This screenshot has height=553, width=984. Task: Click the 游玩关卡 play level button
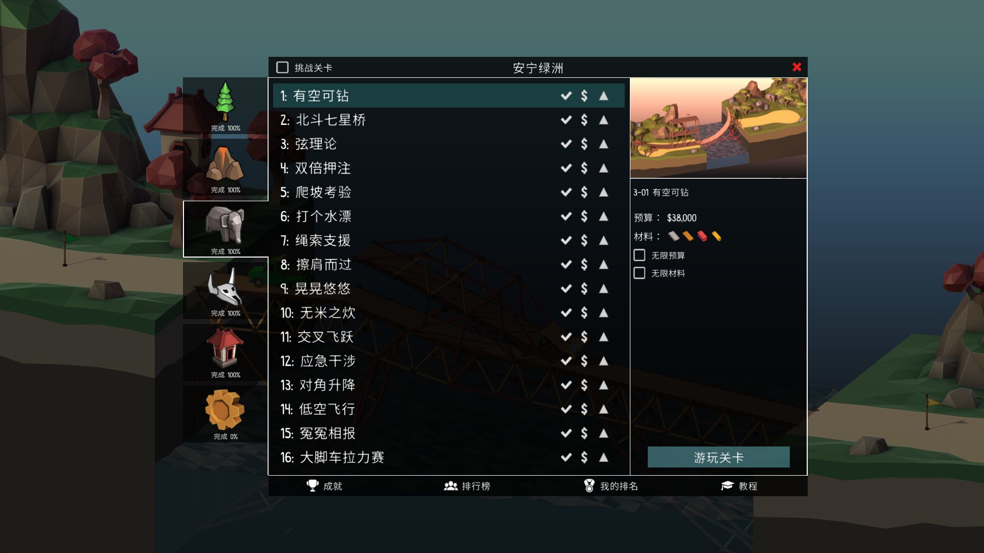coord(719,457)
